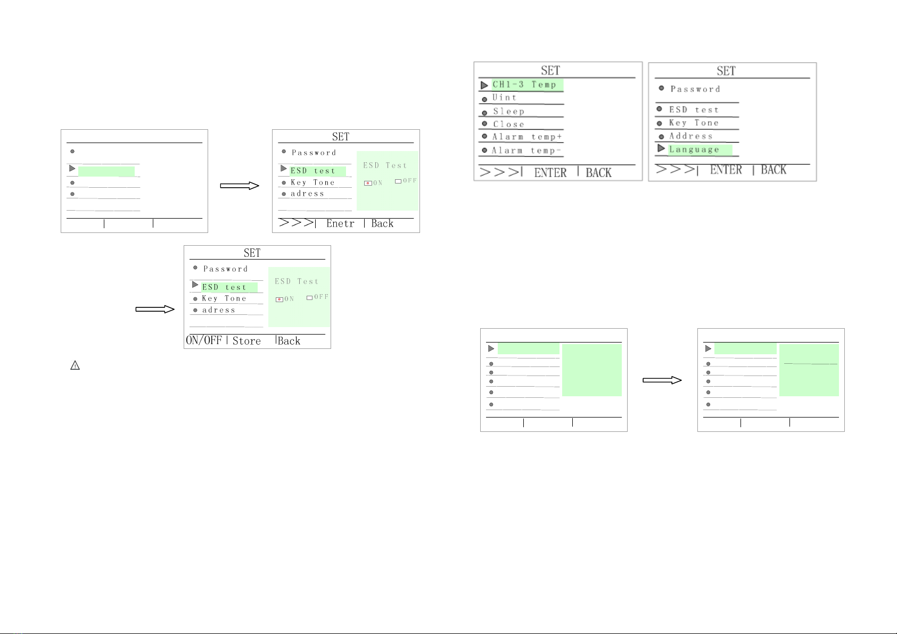Select ON radio in the Store screen
Image resolution: width=897 pixels, height=634 pixels.
(x=279, y=299)
